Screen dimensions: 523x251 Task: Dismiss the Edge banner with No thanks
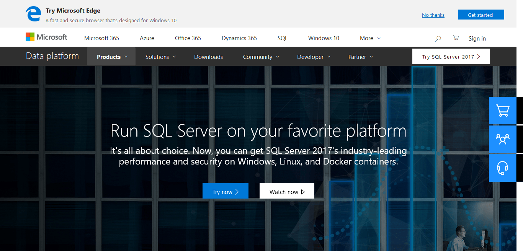[433, 15]
